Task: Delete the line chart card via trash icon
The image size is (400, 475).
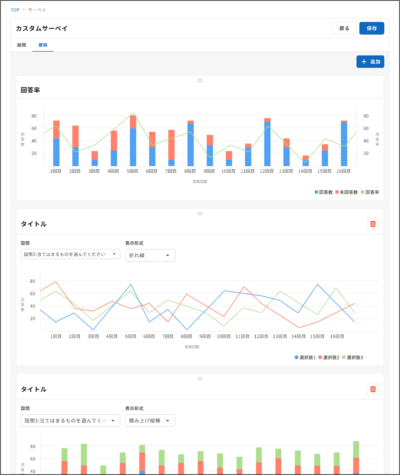Action: click(x=373, y=224)
